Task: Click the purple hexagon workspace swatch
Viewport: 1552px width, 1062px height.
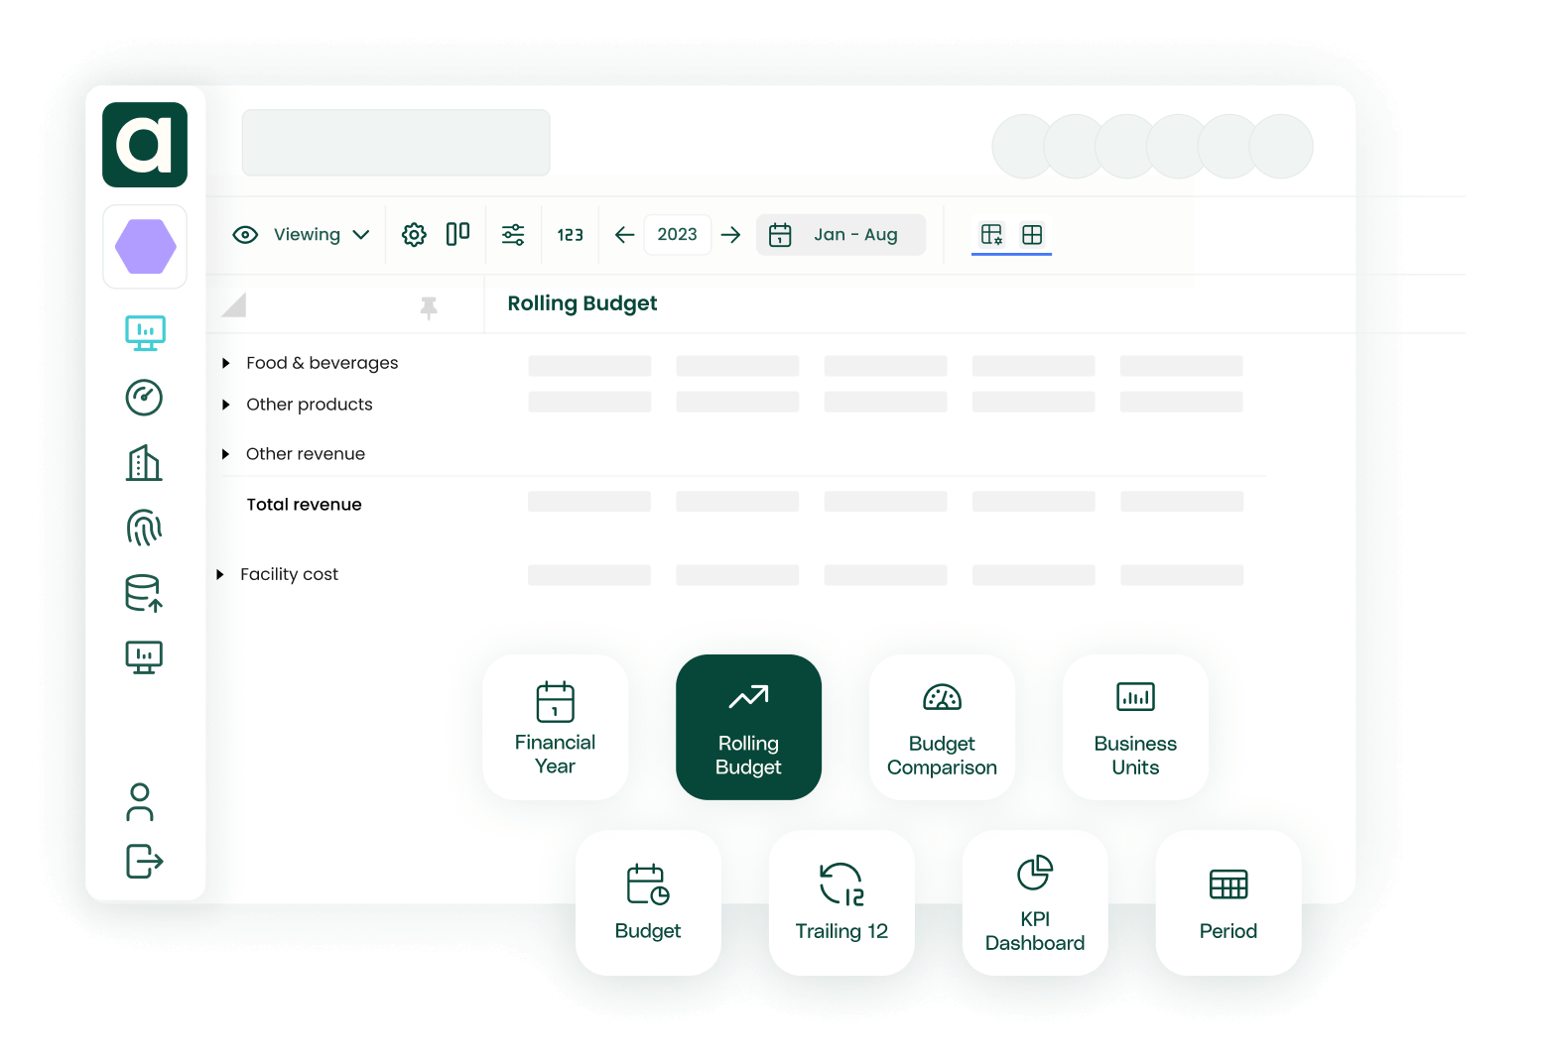Action: [x=145, y=247]
